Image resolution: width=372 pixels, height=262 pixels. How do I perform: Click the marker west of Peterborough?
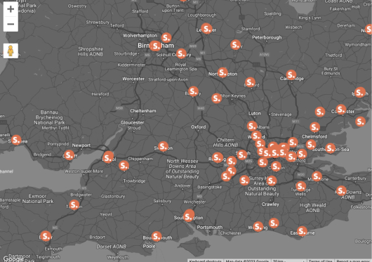[236, 45]
